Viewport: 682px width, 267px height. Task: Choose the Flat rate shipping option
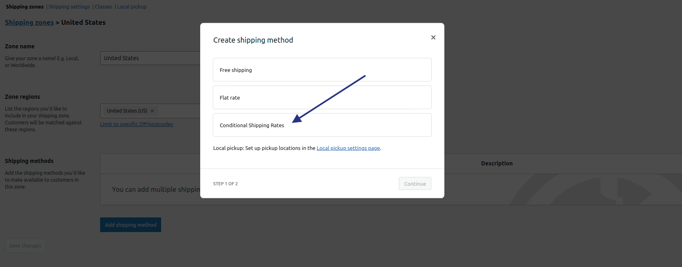tap(322, 98)
